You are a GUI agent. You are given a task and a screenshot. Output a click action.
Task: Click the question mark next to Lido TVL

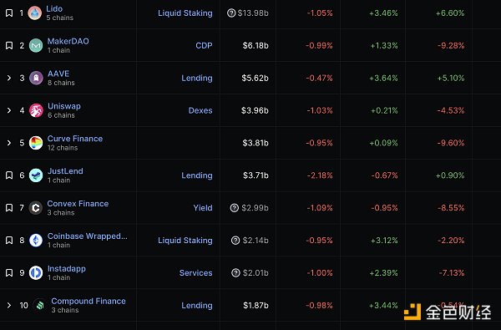tap(231, 13)
